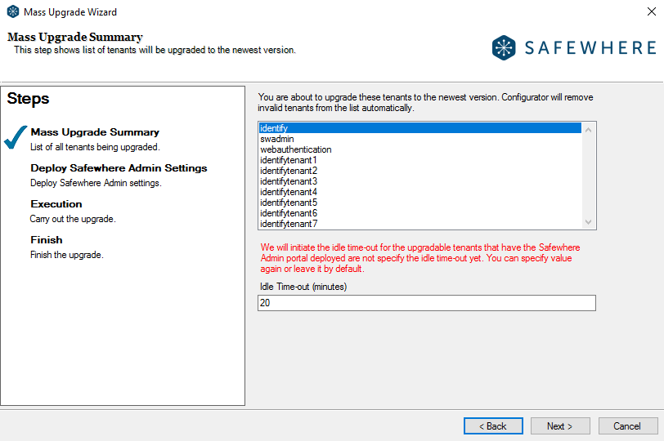Click the 'Finish' step heading
The image size is (664, 441).
(x=47, y=240)
